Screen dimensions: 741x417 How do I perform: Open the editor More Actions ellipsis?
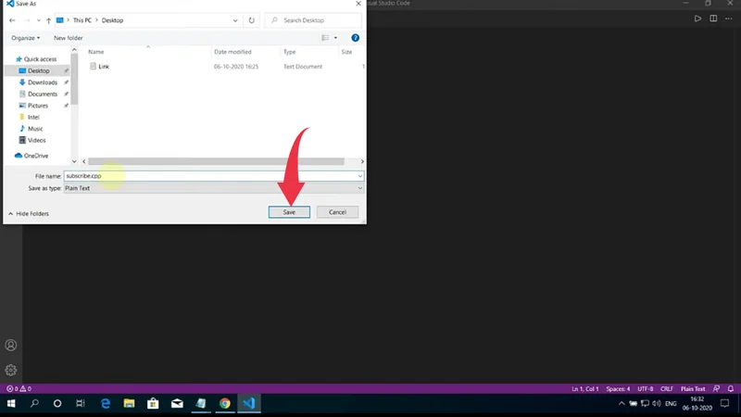click(727, 19)
